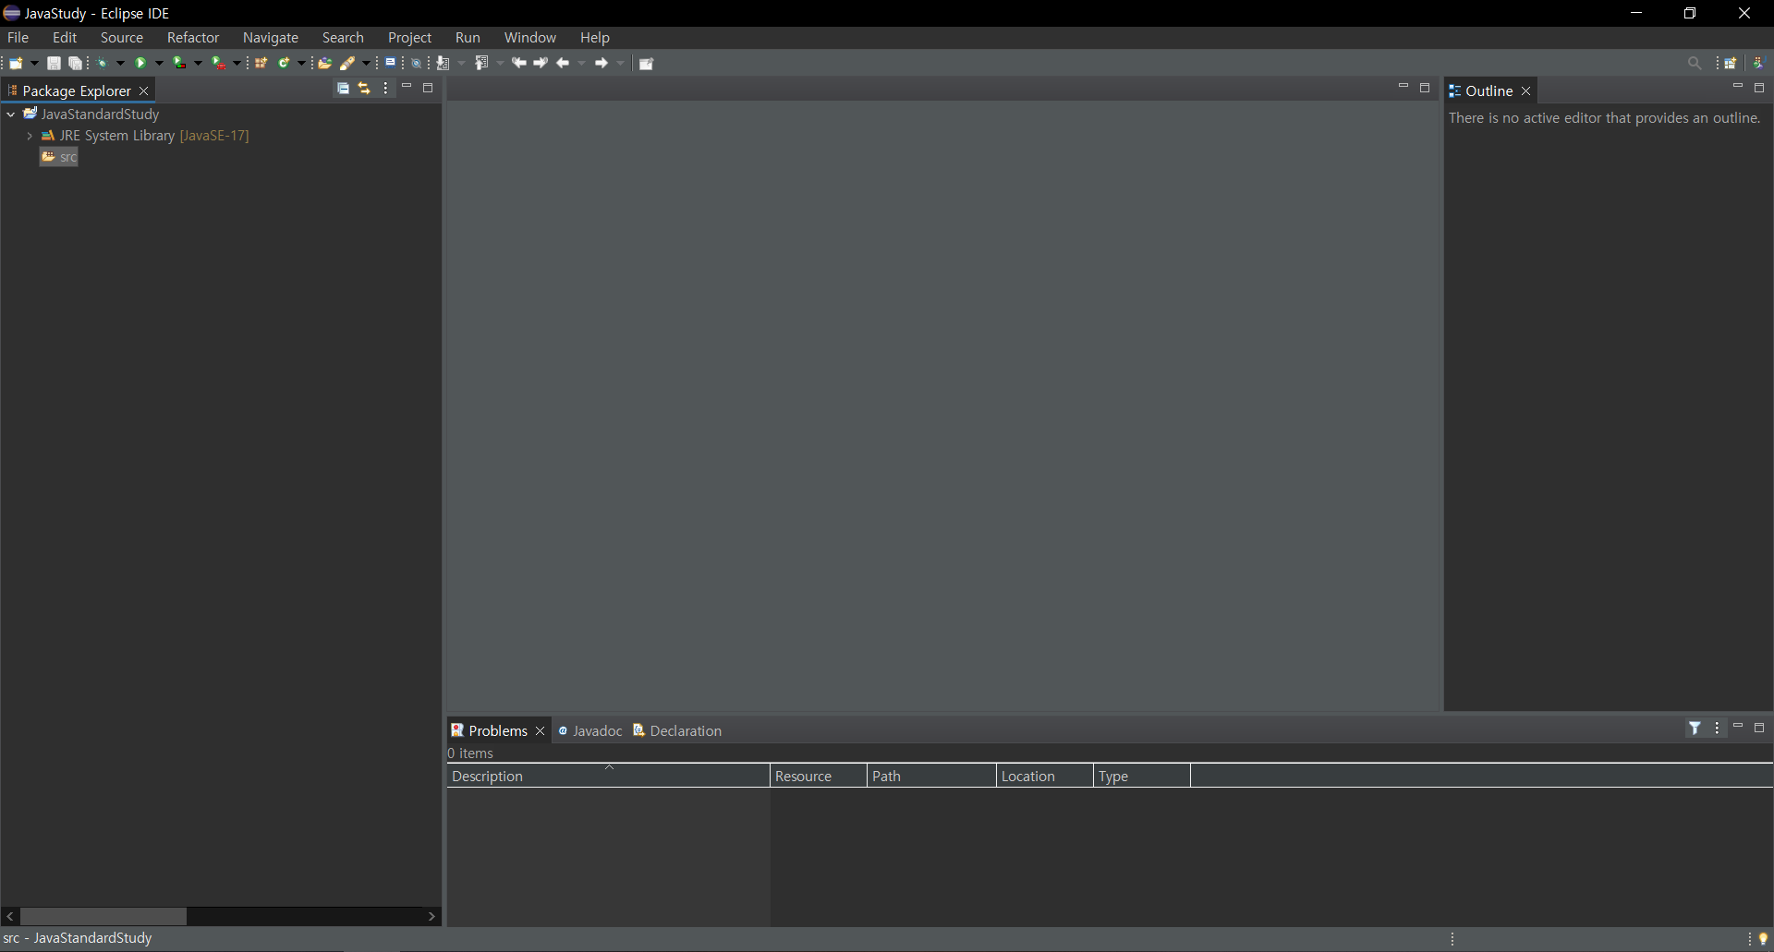Click the New Java Package icon
This screenshot has height=952, width=1774.
tap(261, 64)
